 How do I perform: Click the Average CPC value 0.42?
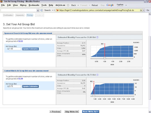[84, 88]
